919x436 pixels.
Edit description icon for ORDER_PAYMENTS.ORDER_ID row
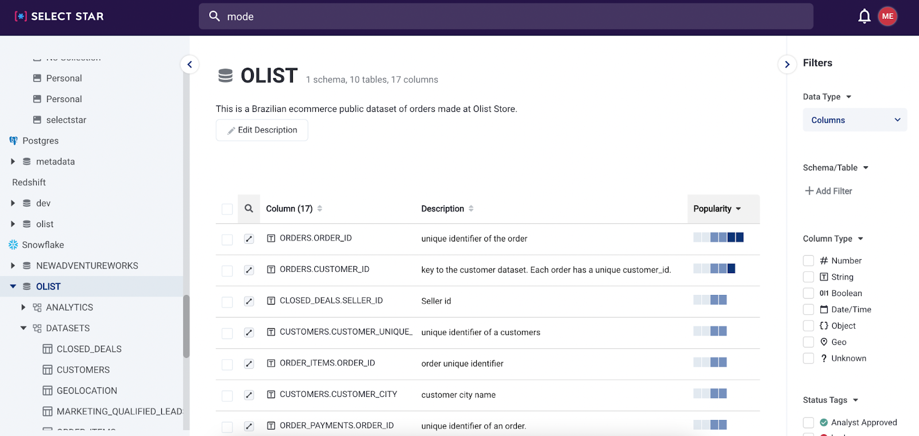(249, 426)
